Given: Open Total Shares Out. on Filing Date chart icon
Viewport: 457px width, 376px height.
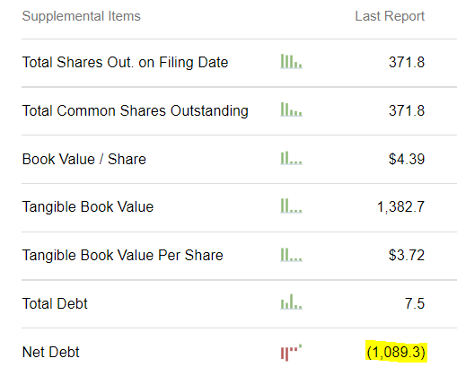Looking at the screenshot, I should click(x=291, y=61).
